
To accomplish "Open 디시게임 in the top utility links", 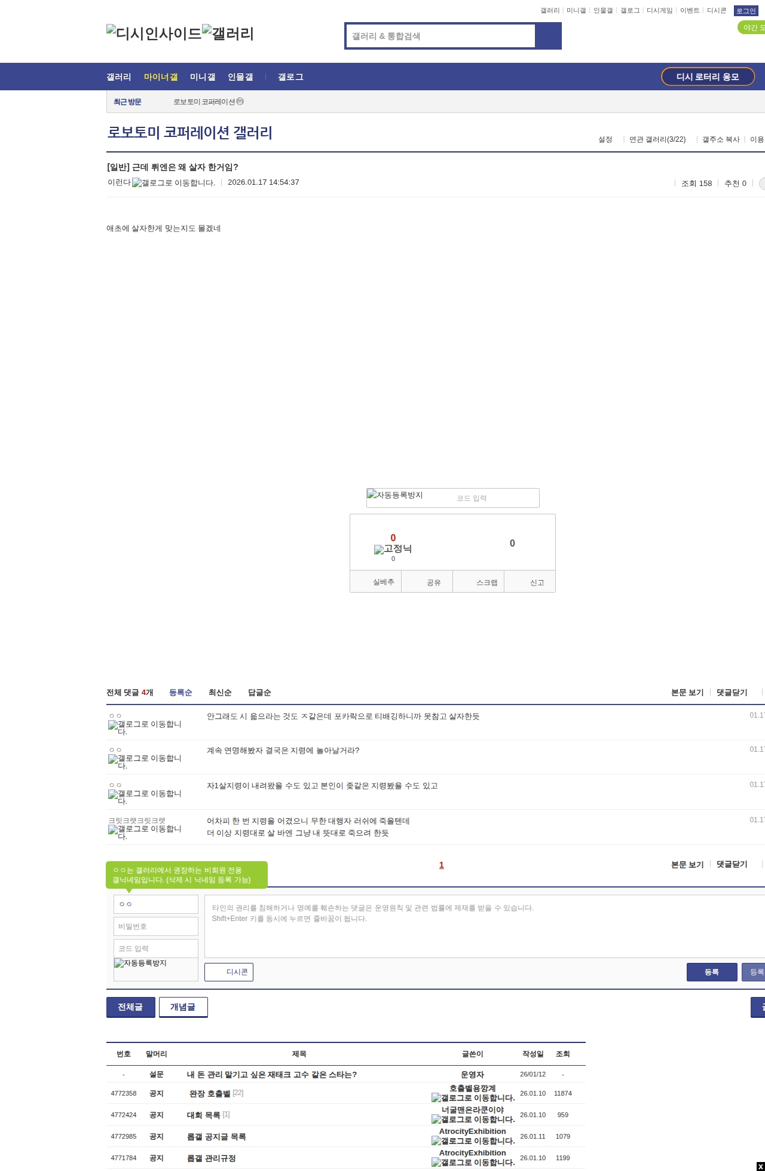I will pos(659,11).
